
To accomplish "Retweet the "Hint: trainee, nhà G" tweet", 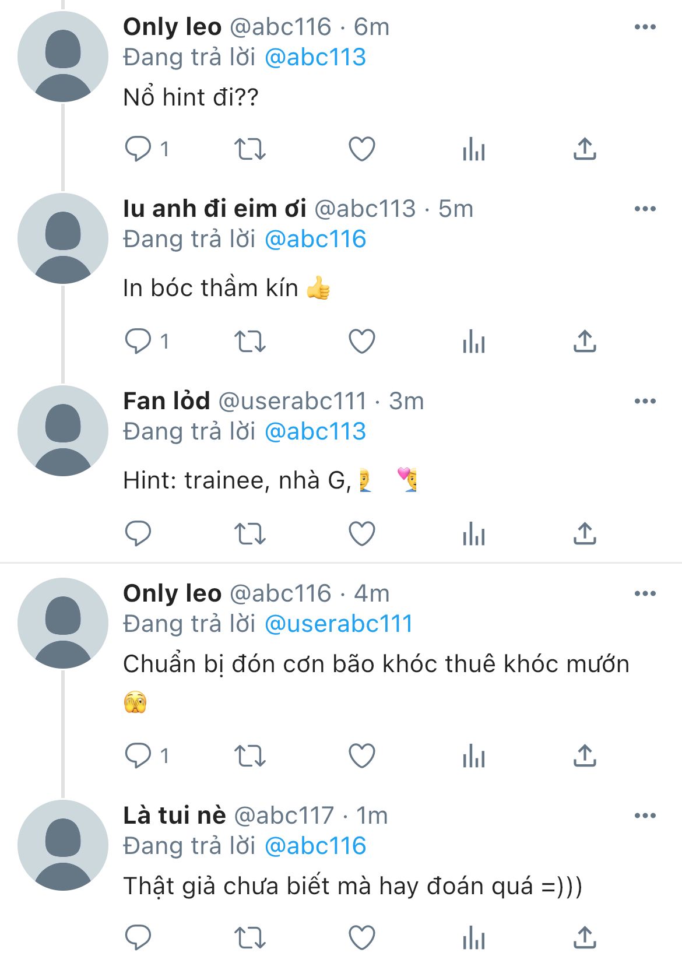I will [249, 533].
